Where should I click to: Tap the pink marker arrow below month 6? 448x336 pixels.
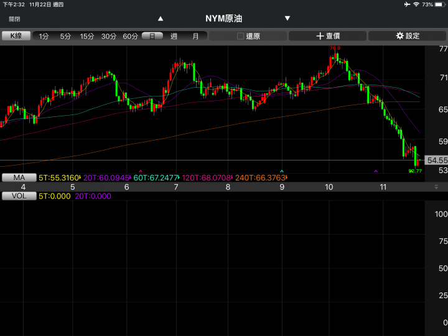[140, 172]
